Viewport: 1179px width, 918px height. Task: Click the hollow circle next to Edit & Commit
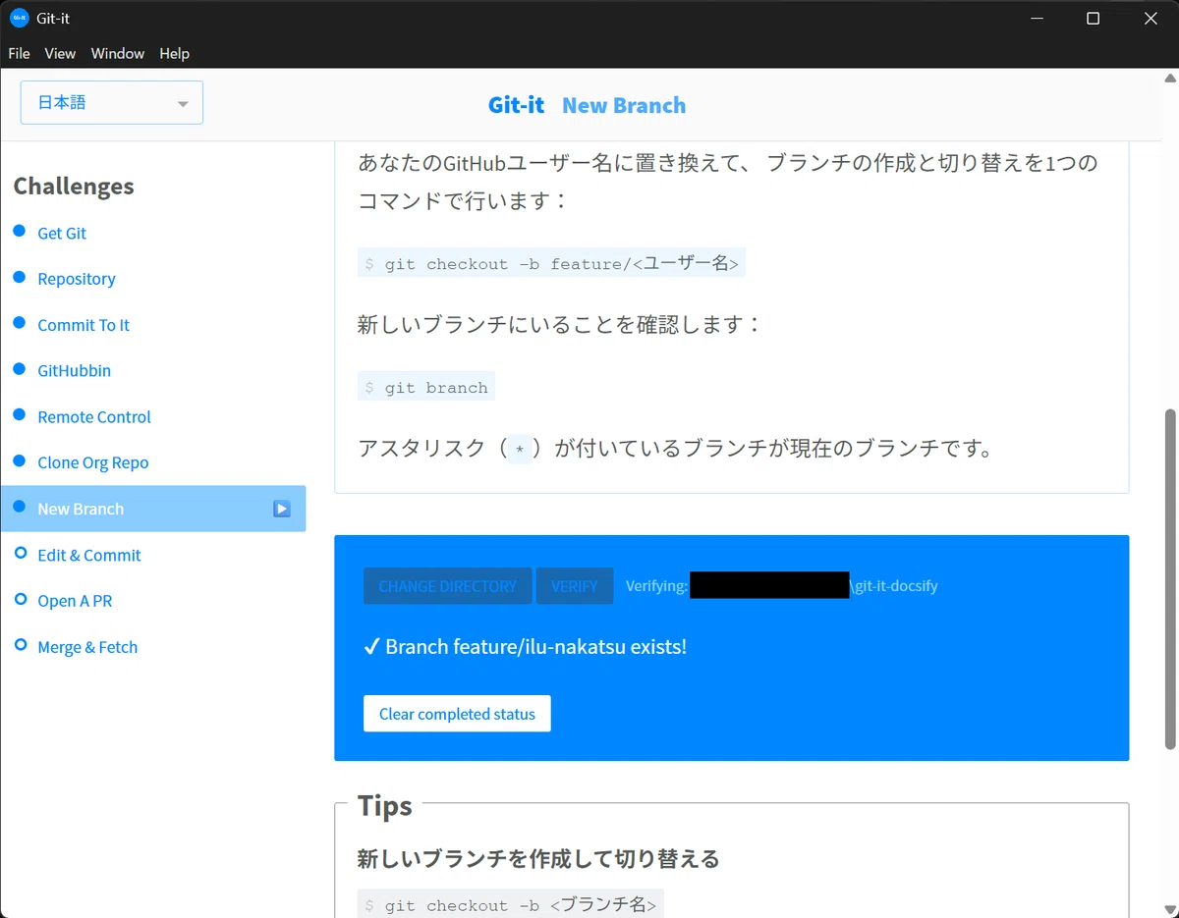(20, 553)
